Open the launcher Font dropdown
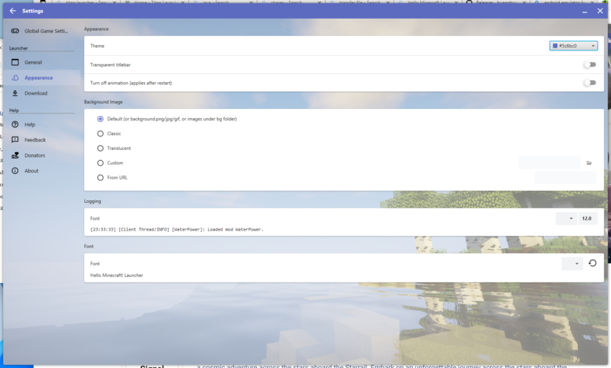The image size is (611, 368). coord(572,264)
